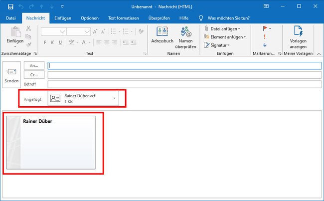Click the Copy icon in Zwischenablage
The width and height of the screenshot is (324, 201).
pos(28,36)
